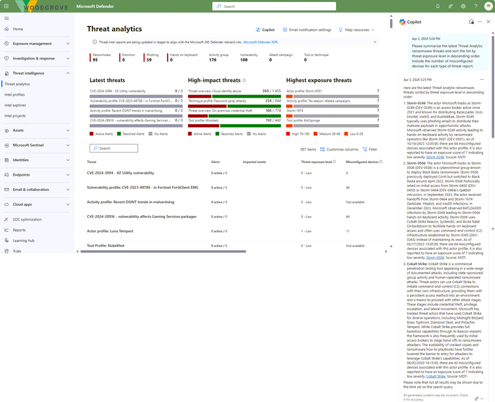Viewport: 495px width, 402px height.
Task: Click Customize columns
Action: point(339,149)
